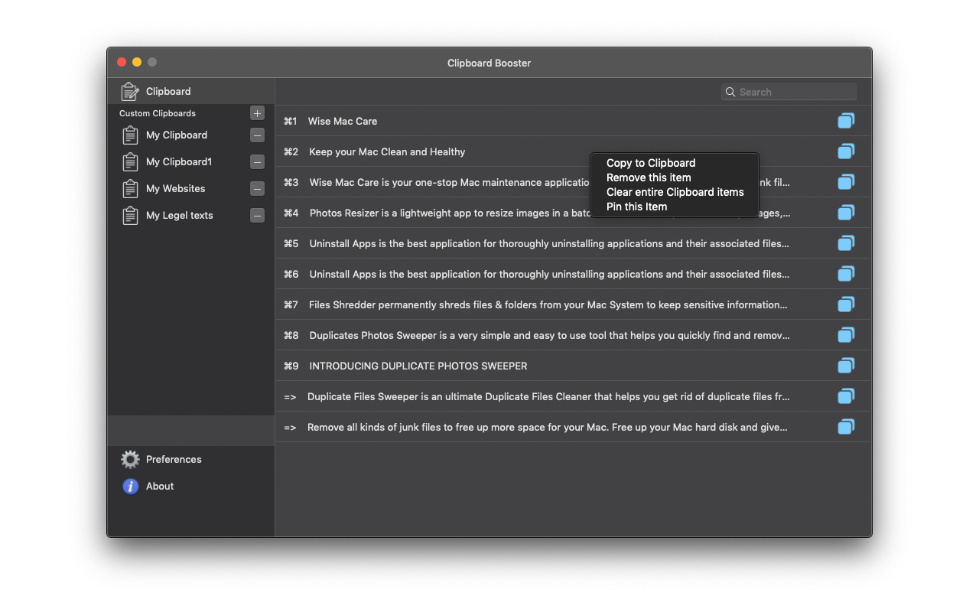Click the My Legel texts clipboard icon
This screenshot has height=612, width=979.
[130, 216]
